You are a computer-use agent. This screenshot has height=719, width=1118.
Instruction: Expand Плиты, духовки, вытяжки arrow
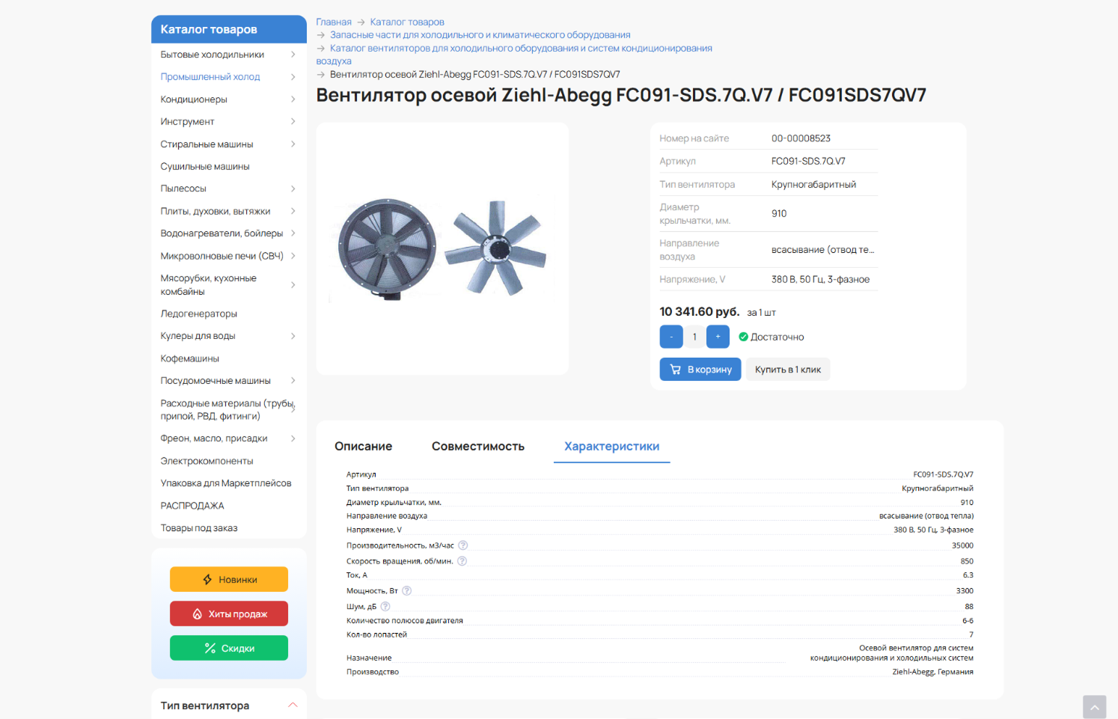click(x=293, y=211)
